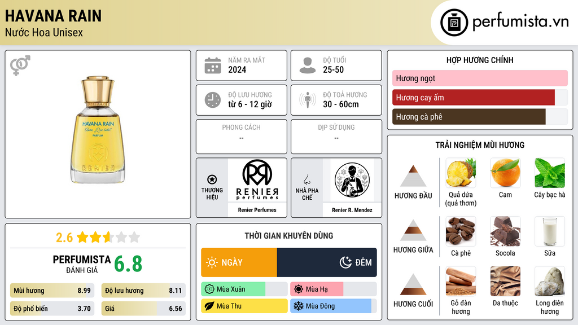Image resolution: width=578 pixels, height=325 pixels.
Task: Click the Hương cuối pyramid icon
Action: [x=413, y=284]
